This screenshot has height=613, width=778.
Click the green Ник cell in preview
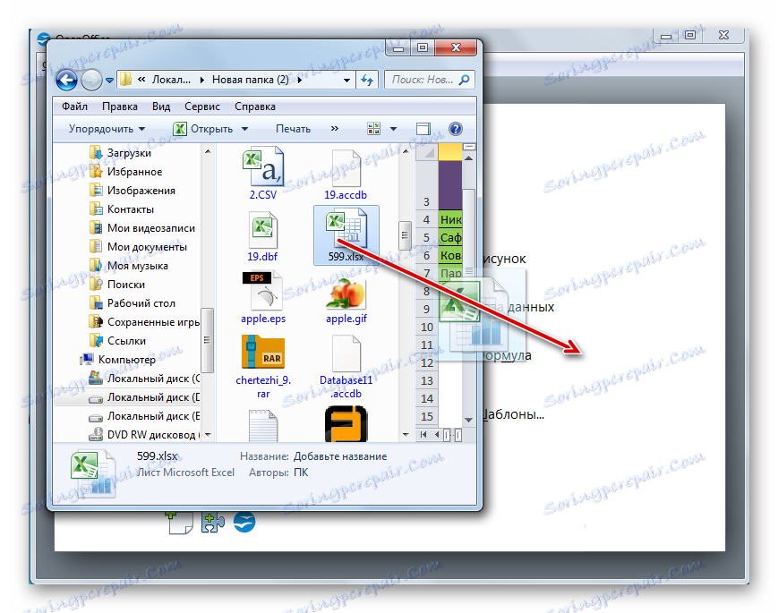click(x=450, y=220)
